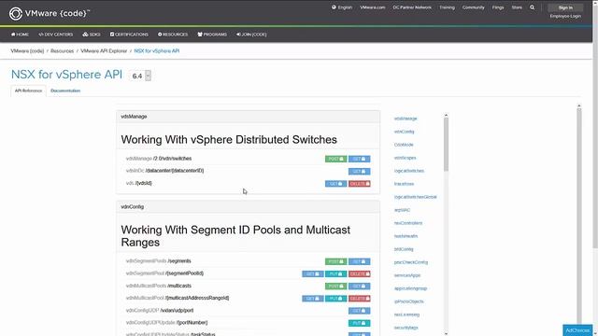
Task: Click the VMware {code} logo
Action: (x=50, y=13)
